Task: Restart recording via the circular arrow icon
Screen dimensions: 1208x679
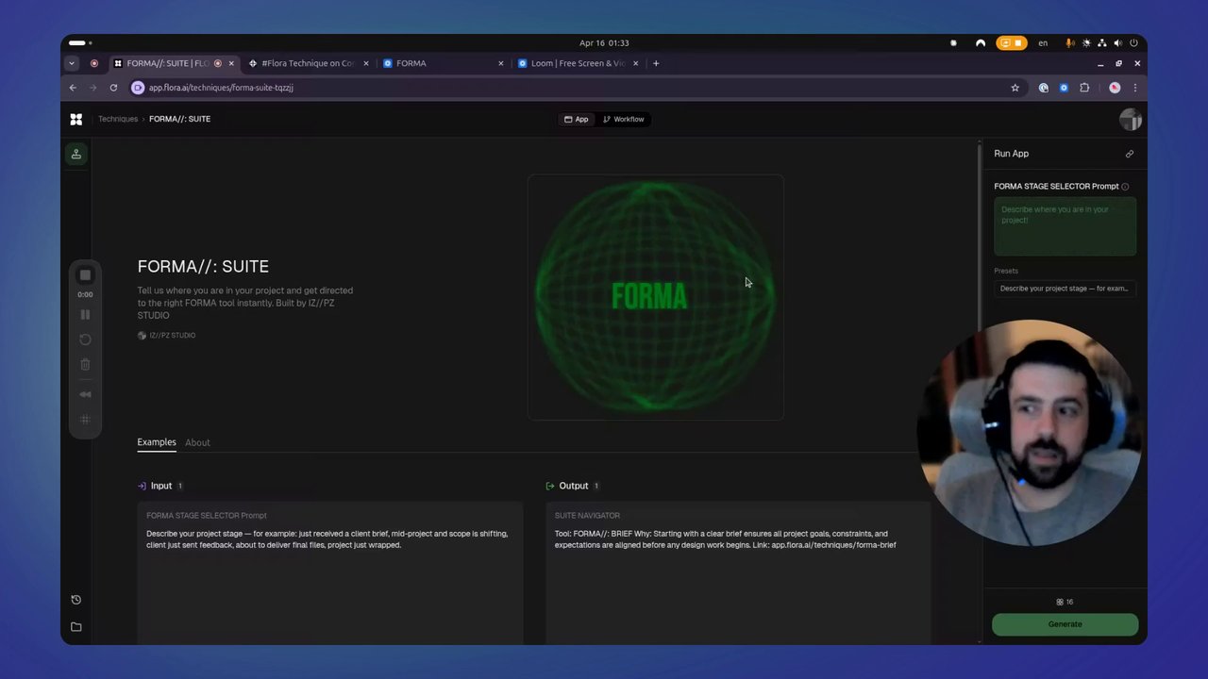Action: click(x=85, y=339)
